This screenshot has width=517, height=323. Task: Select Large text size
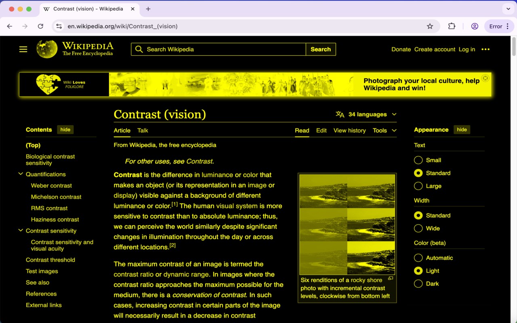tap(418, 186)
